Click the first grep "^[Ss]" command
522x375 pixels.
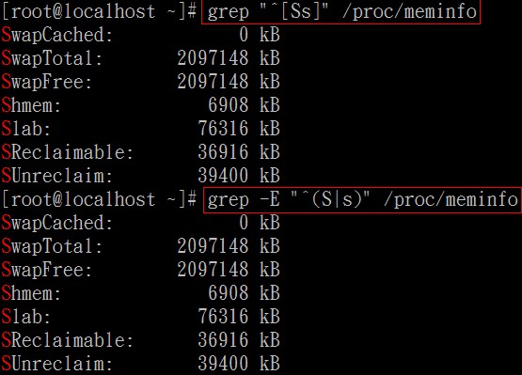coord(340,11)
